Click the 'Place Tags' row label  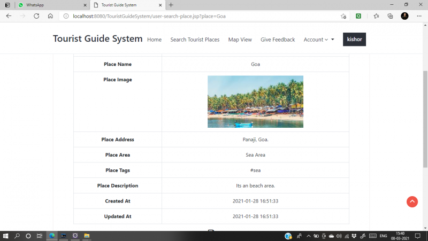[x=118, y=170]
